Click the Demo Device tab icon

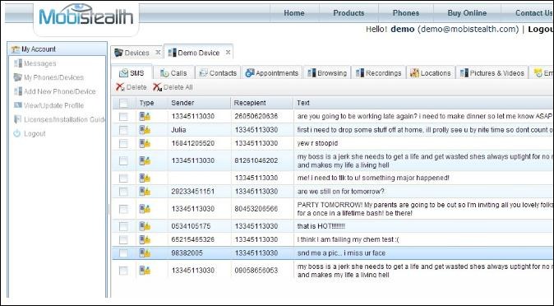pos(172,53)
